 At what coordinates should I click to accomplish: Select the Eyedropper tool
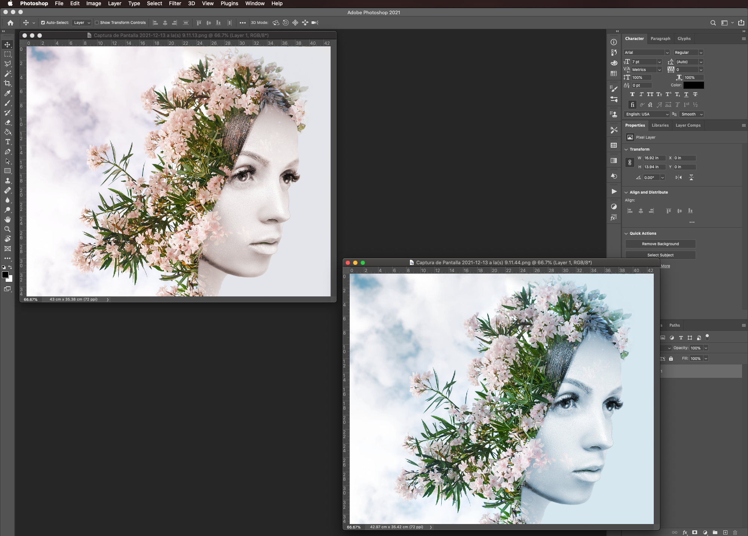(x=7, y=93)
